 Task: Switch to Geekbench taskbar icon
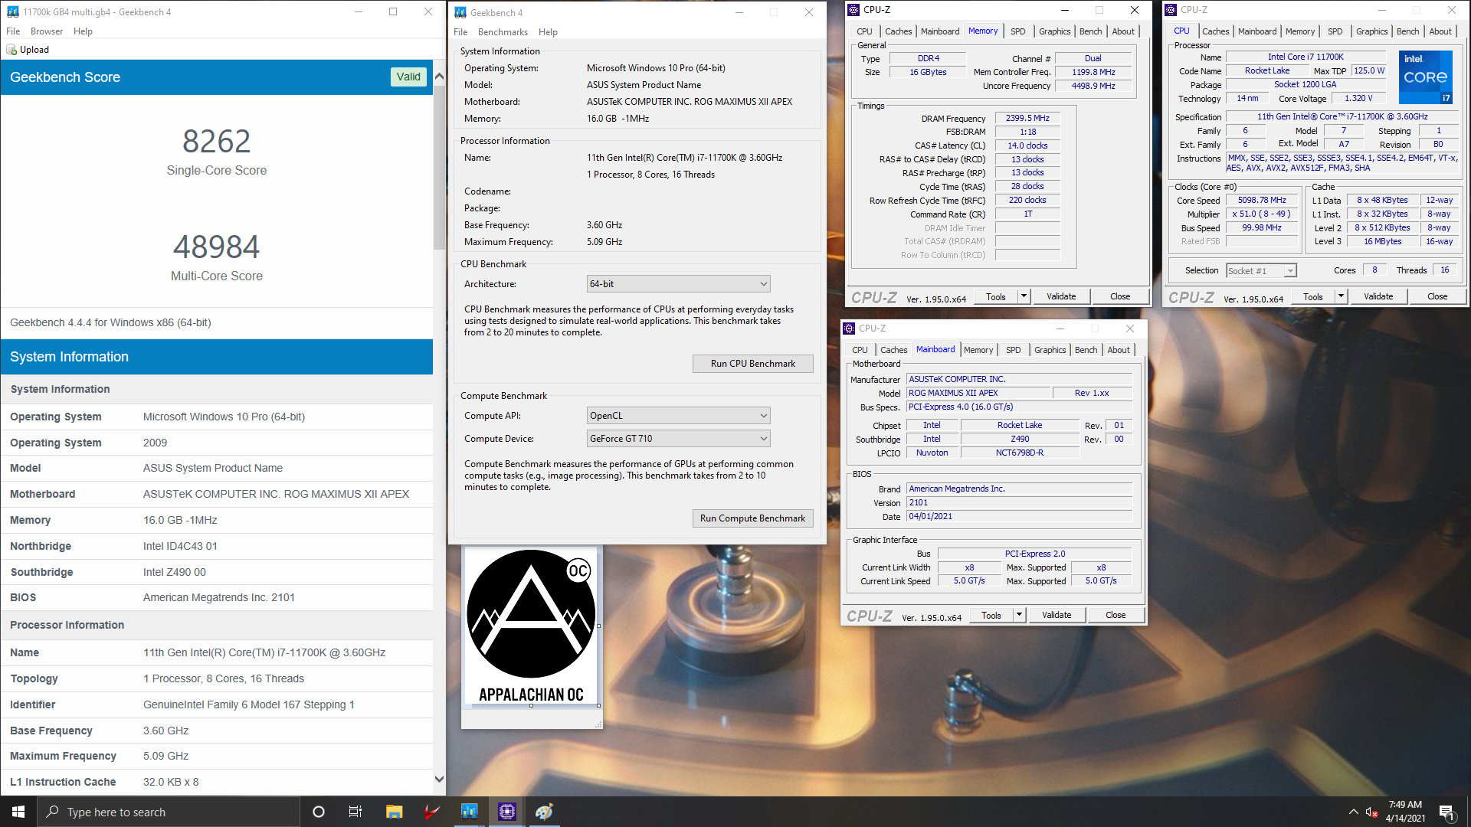(x=469, y=812)
